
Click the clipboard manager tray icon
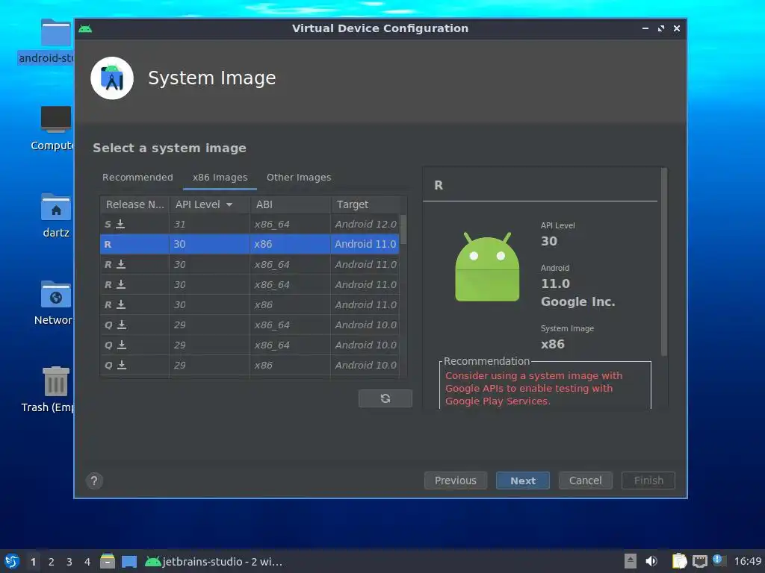[x=679, y=561]
